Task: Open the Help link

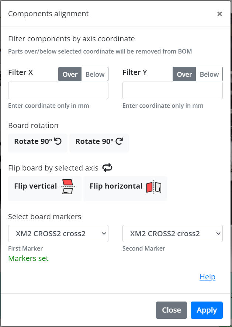Action: [x=207, y=277]
